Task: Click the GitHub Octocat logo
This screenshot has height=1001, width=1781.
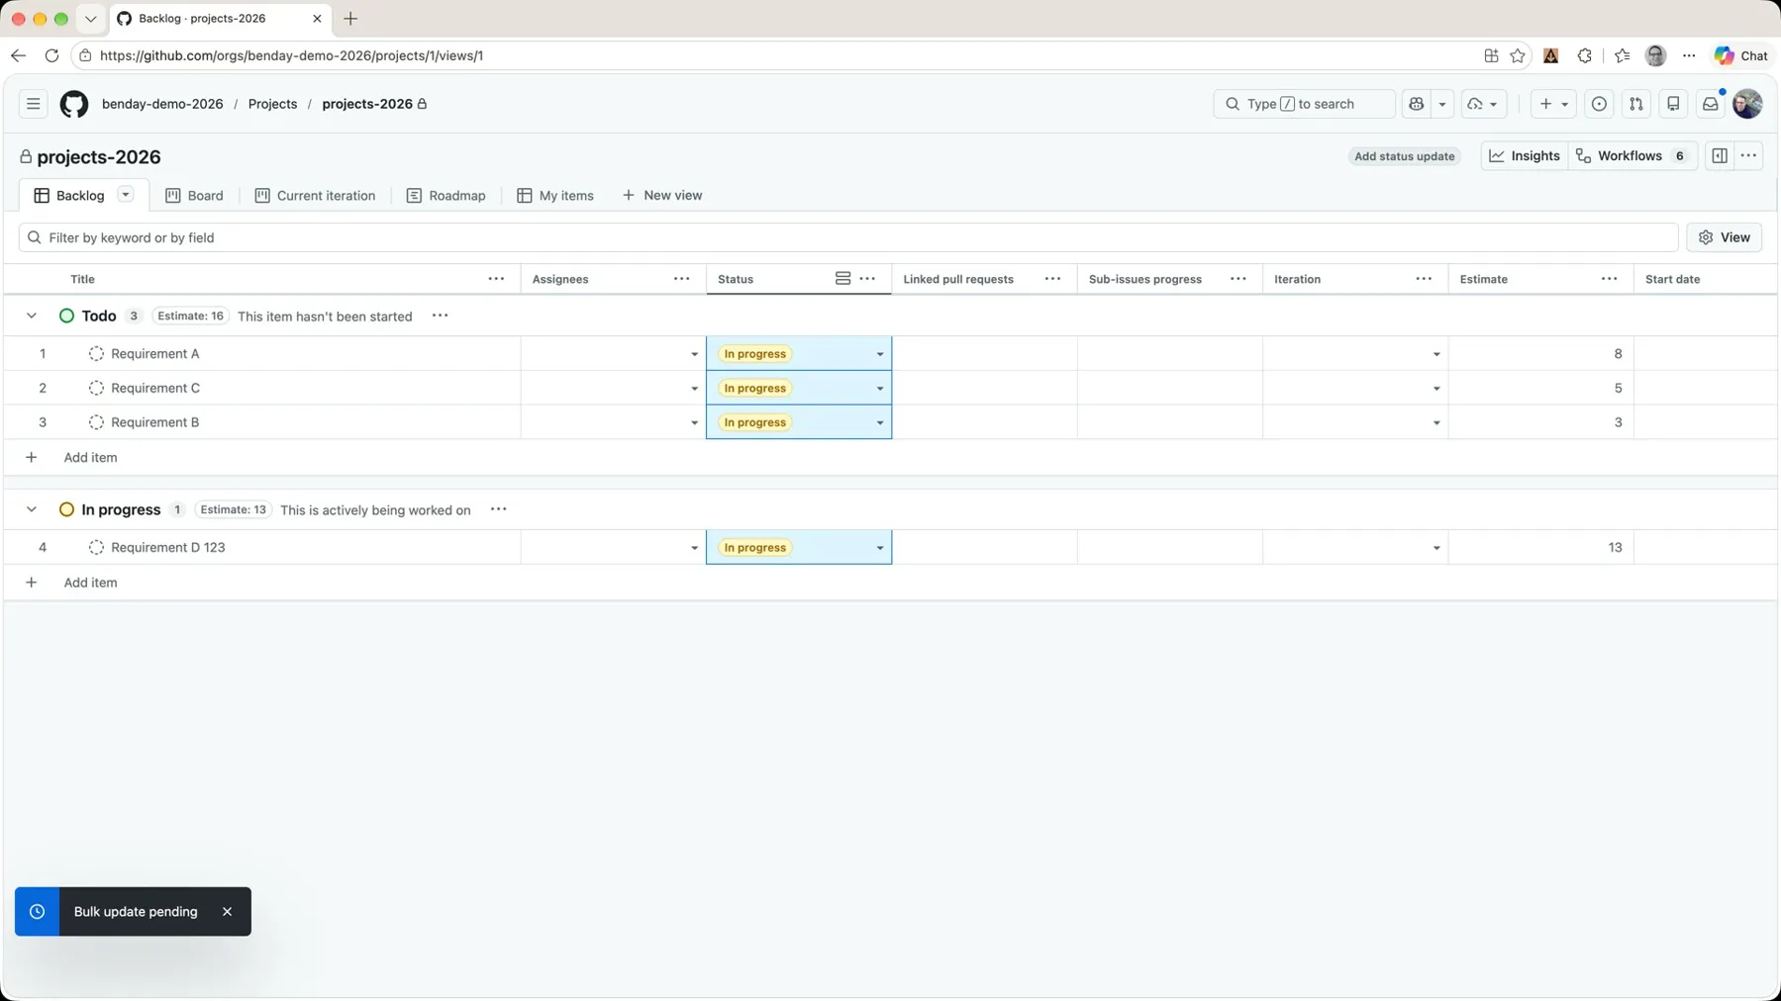Action: 74,104
